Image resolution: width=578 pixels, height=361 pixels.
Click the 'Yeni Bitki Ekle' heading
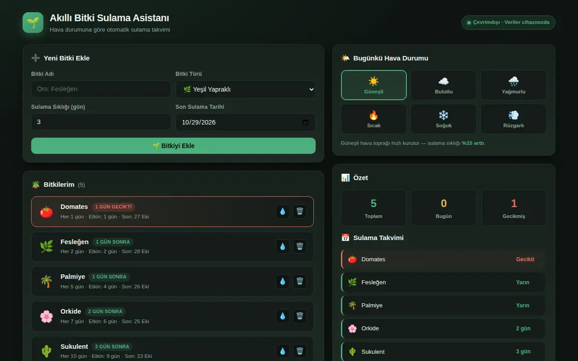(66, 58)
